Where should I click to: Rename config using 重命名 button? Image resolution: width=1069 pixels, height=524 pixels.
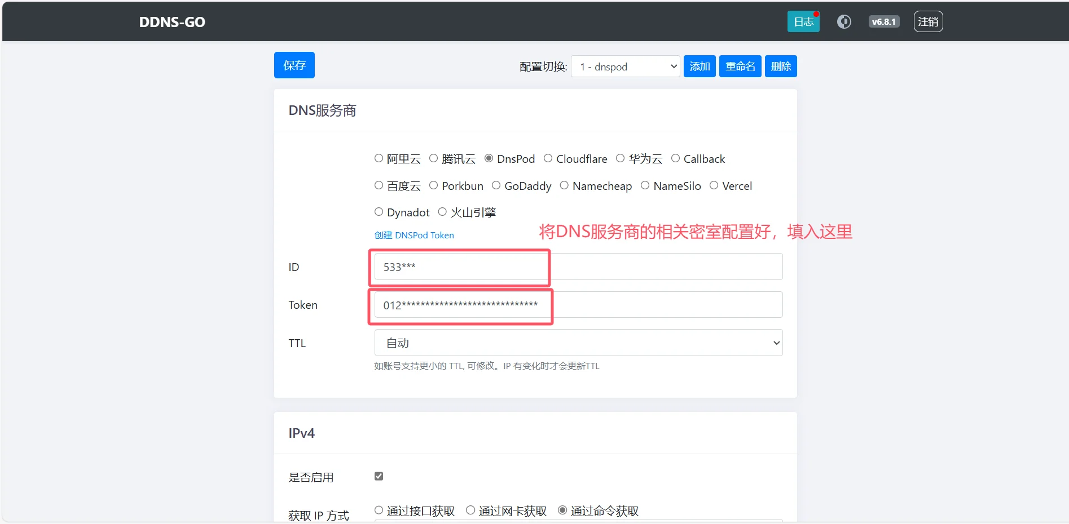(x=740, y=66)
